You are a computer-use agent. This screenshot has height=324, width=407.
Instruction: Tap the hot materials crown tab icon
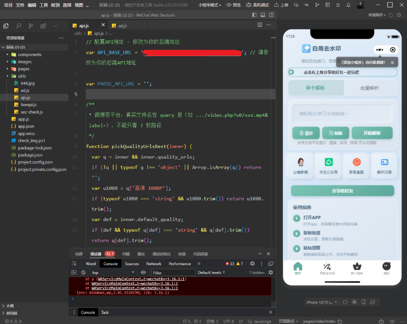357,267
